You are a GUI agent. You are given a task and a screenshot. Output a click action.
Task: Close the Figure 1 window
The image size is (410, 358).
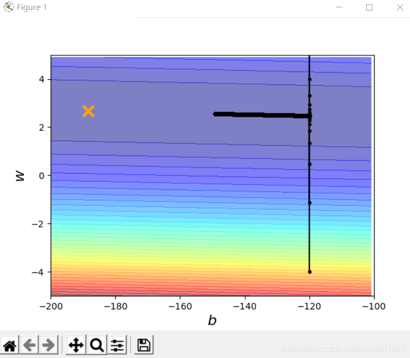[400, 7]
